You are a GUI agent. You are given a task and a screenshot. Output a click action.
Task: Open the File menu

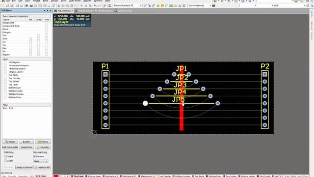(x=14, y=1)
